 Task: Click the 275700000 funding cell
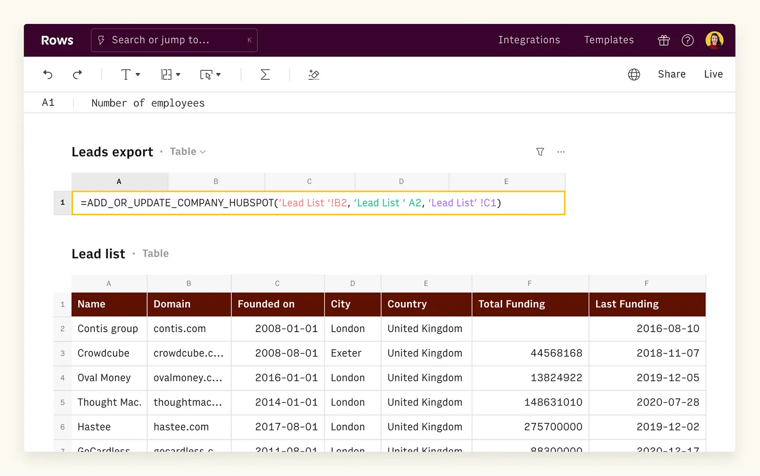(x=530, y=427)
